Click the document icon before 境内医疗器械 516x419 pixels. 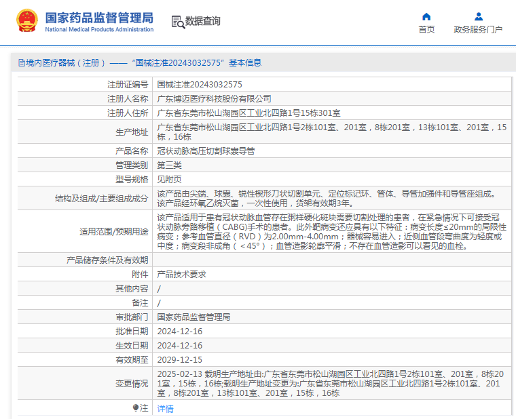[22, 63]
